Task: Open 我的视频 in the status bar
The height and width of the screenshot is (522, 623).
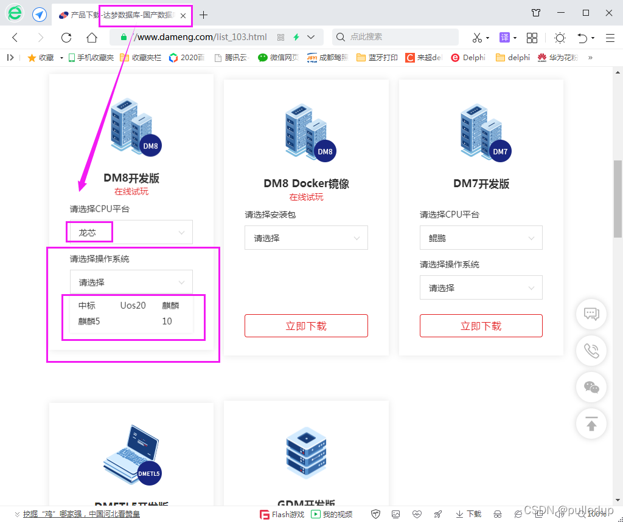Action: [x=332, y=515]
